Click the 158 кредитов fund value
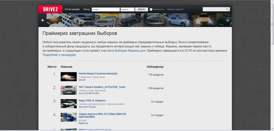The height and width of the screenshot is (131, 274). (x=156, y=88)
